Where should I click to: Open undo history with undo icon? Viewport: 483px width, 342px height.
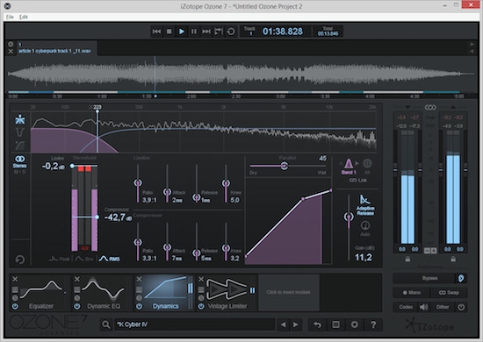[x=317, y=324]
